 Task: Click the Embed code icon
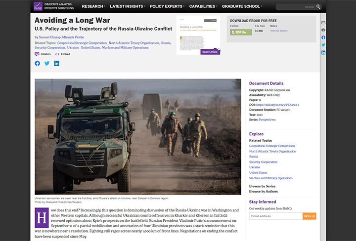pos(57,54)
